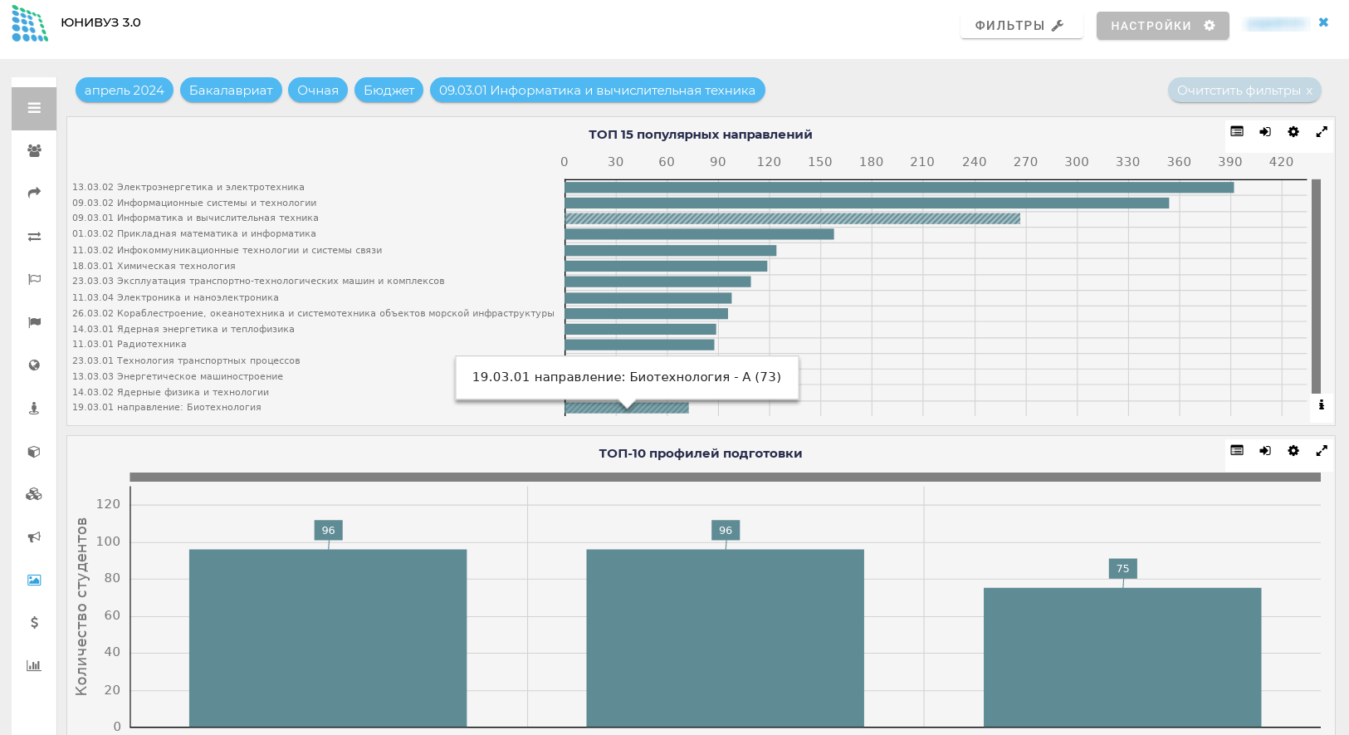This screenshot has height=735, width=1349.
Task: Open the bar chart sidebar icon
Action: pyautogui.click(x=34, y=665)
